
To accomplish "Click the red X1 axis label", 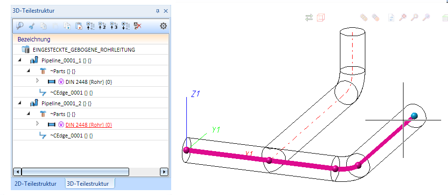I will tap(250, 154).
